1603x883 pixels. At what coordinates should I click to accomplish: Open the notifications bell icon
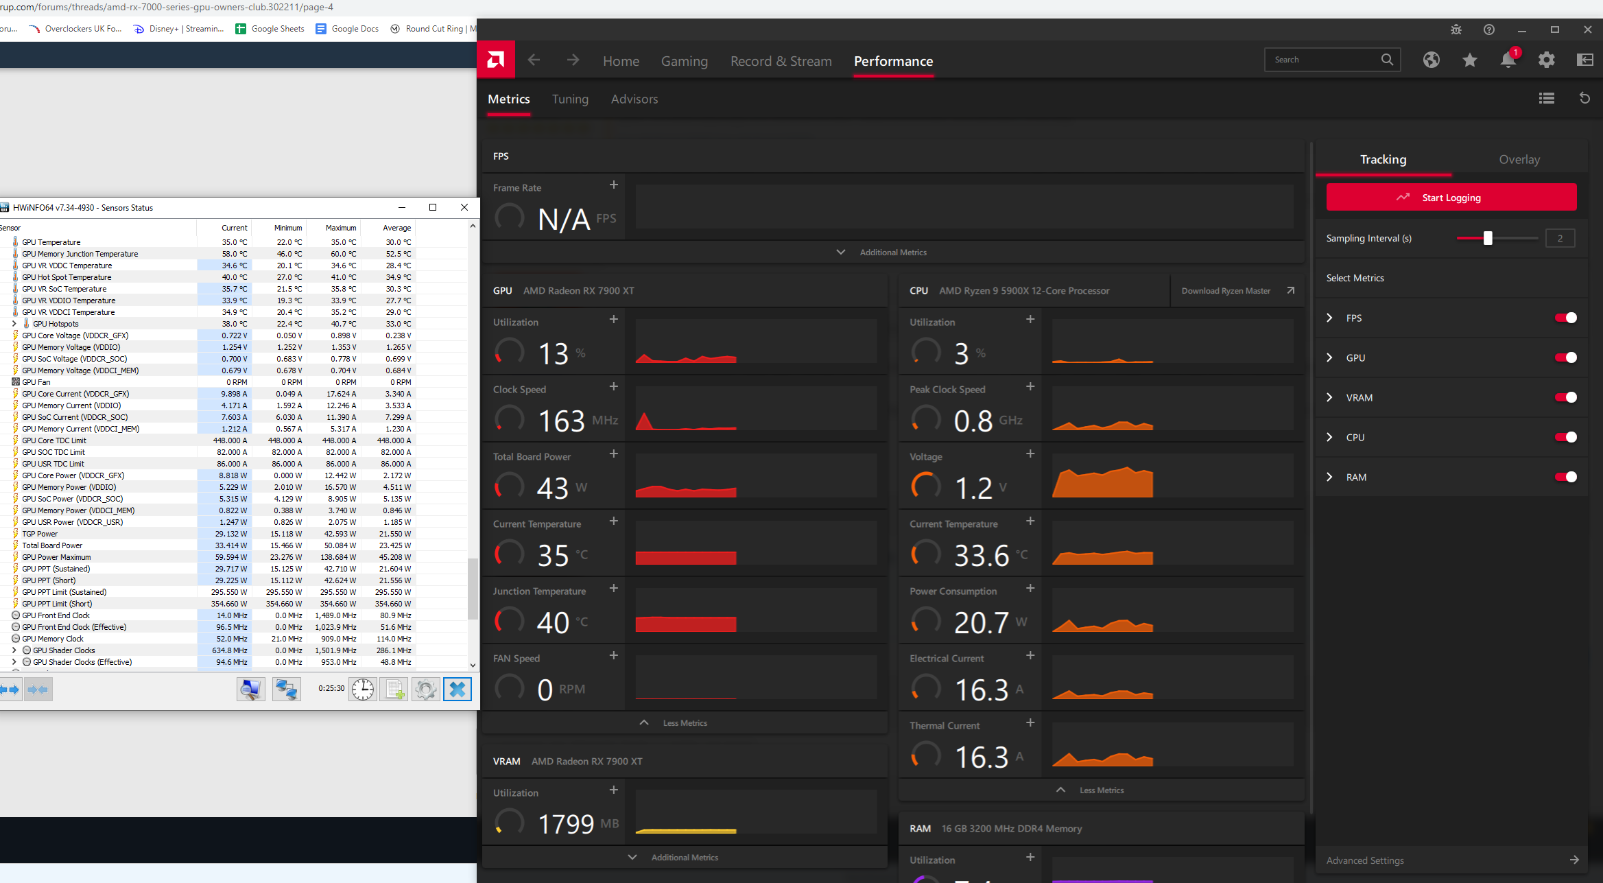(1508, 60)
